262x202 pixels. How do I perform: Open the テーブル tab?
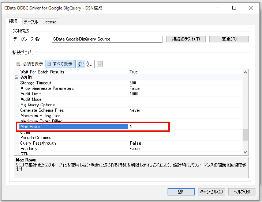click(x=31, y=22)
